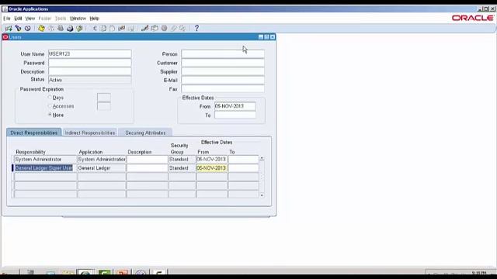497x279 pixels.
Task: Click the Find flashlight toolbar icon
Action: (18, 29)
